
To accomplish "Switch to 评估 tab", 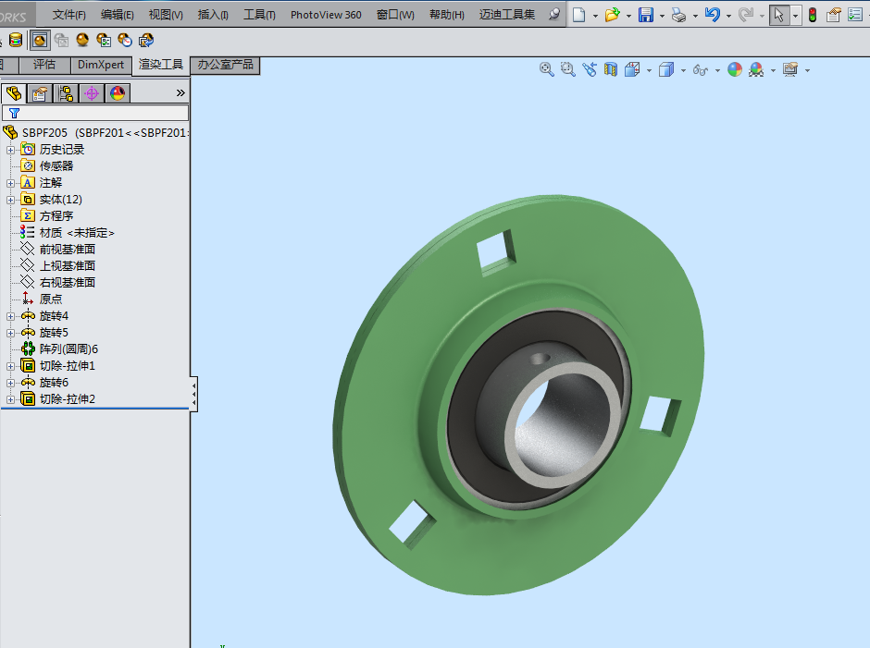I will pyautogui.click(x=44, y=65).
